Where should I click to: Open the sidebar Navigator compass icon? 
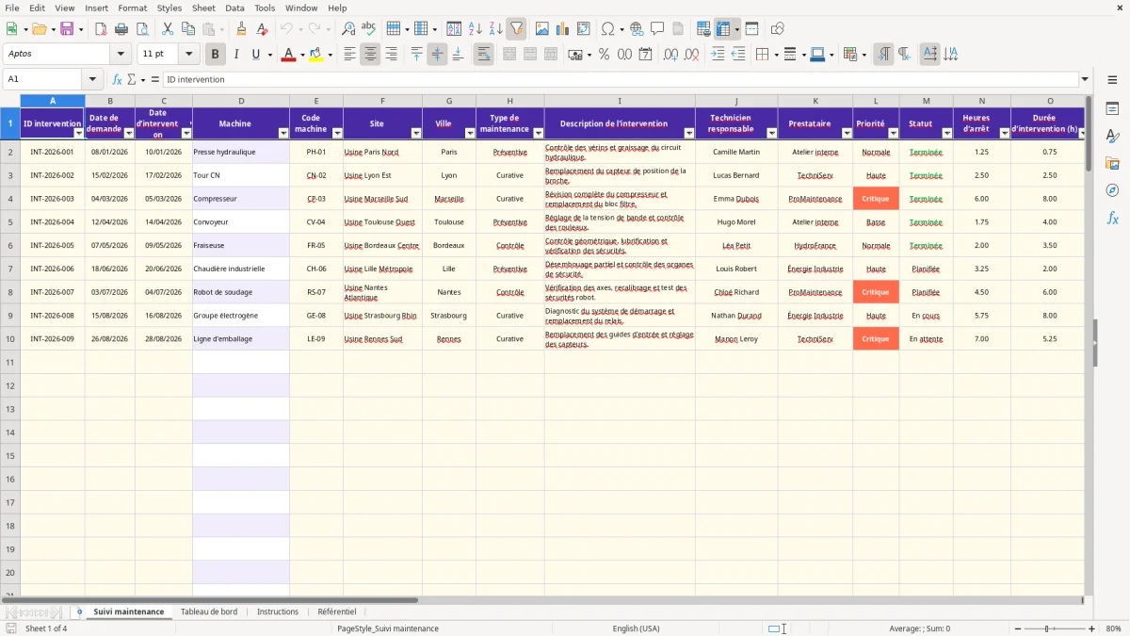click(x=1112, y=190)
